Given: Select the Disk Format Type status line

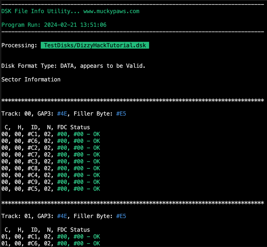Looking at the screenshot, I should 73,66.
